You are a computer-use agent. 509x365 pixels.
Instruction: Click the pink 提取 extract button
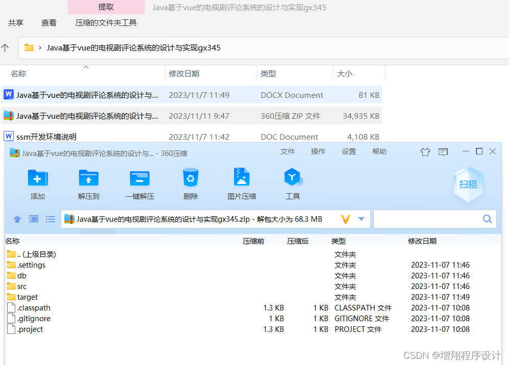tap(106, 7)
